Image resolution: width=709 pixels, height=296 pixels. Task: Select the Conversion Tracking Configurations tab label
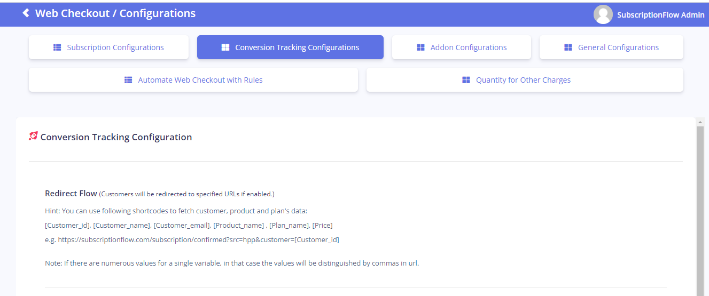click(x=297, y=47)
